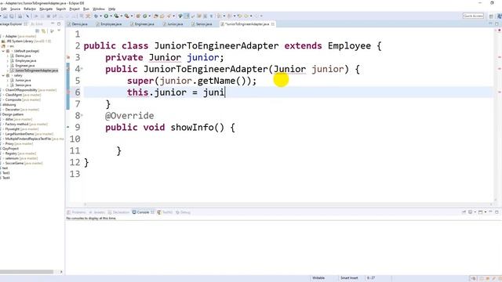
Task: Open the Declaration view tab
Action: [x=118, y=212]
